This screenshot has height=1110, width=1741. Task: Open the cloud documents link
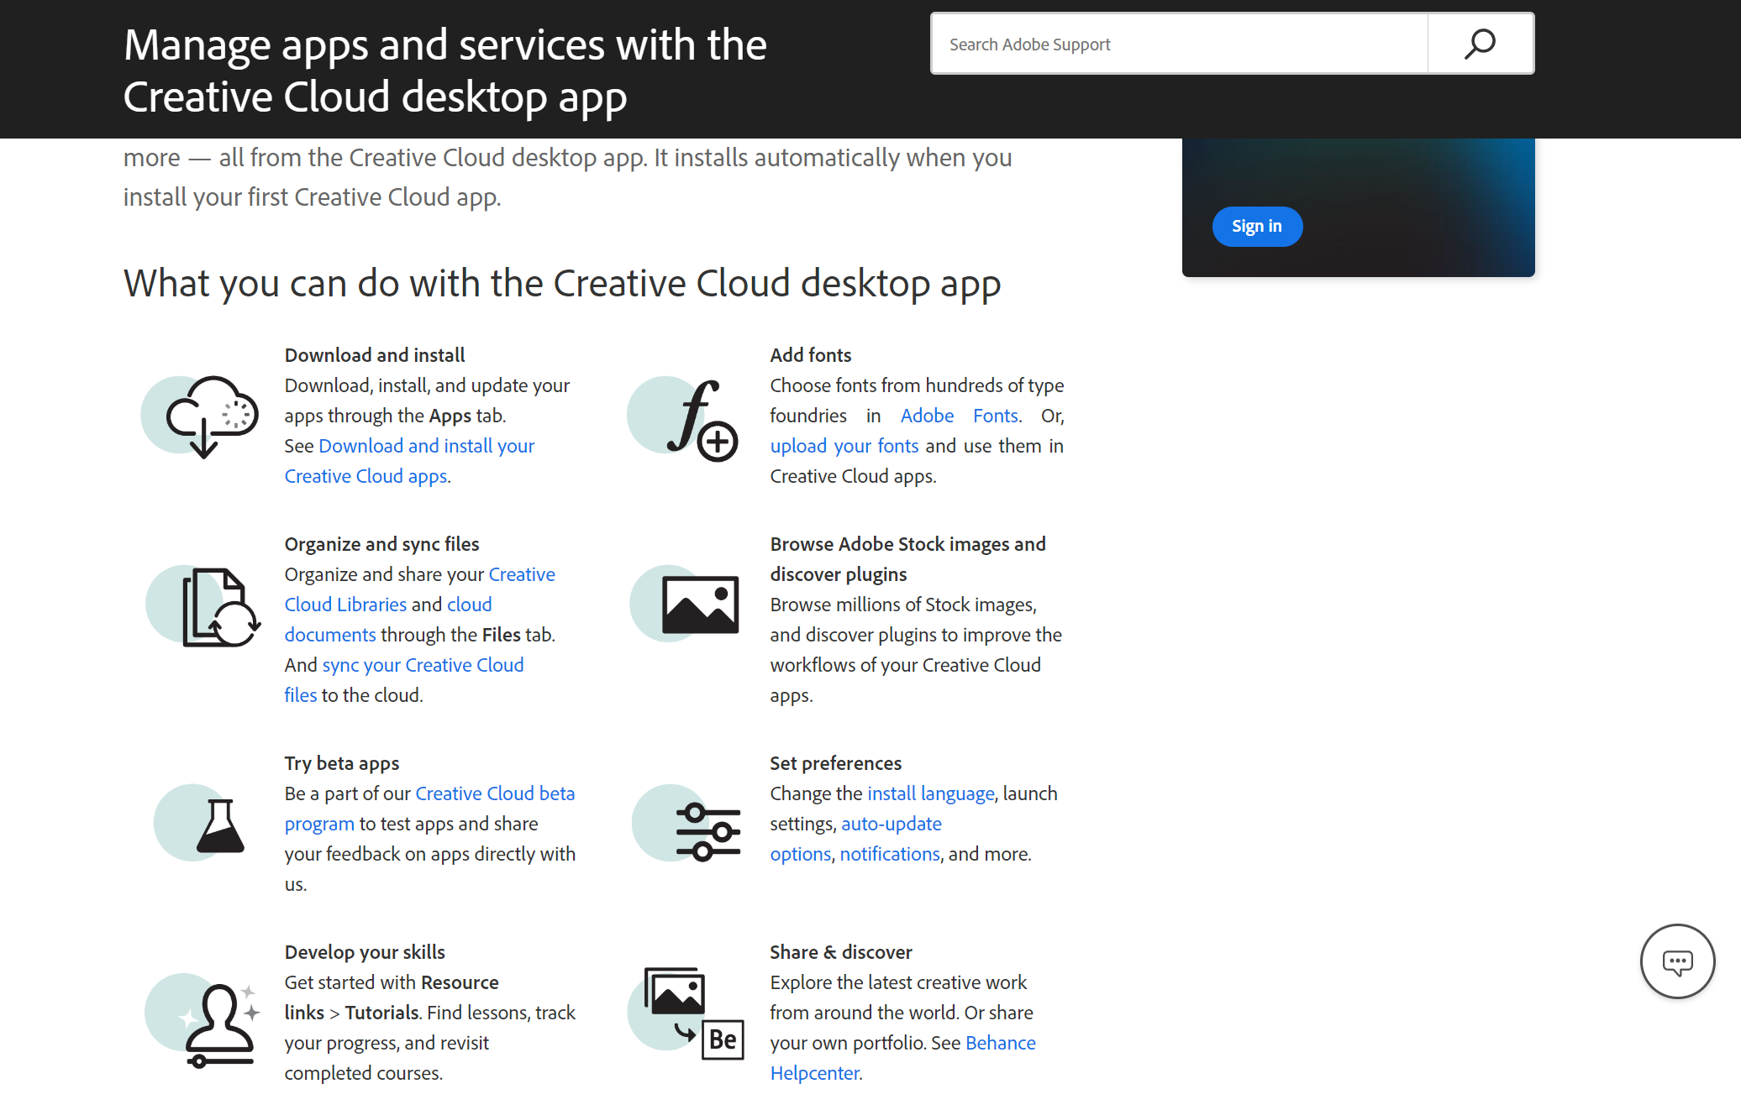tap(388, 620)
